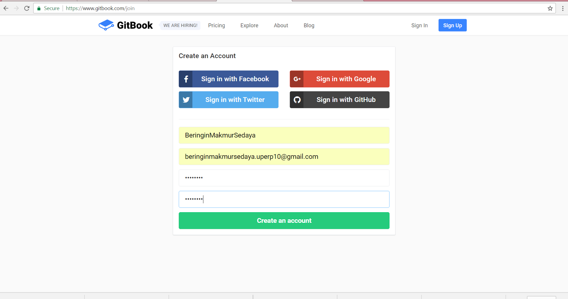Click the 'Create an Account' heading text
Viewport: 568px width, 299px height.
(x=207, y=56)
